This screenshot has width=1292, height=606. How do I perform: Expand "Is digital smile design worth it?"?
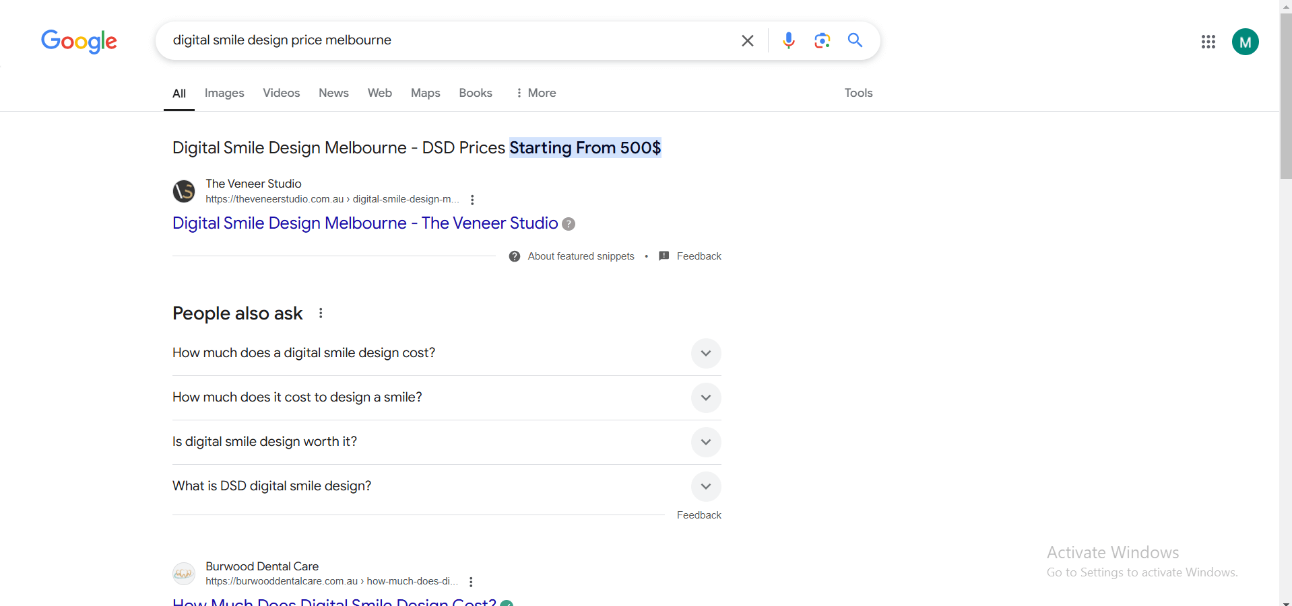click(705, 442)
